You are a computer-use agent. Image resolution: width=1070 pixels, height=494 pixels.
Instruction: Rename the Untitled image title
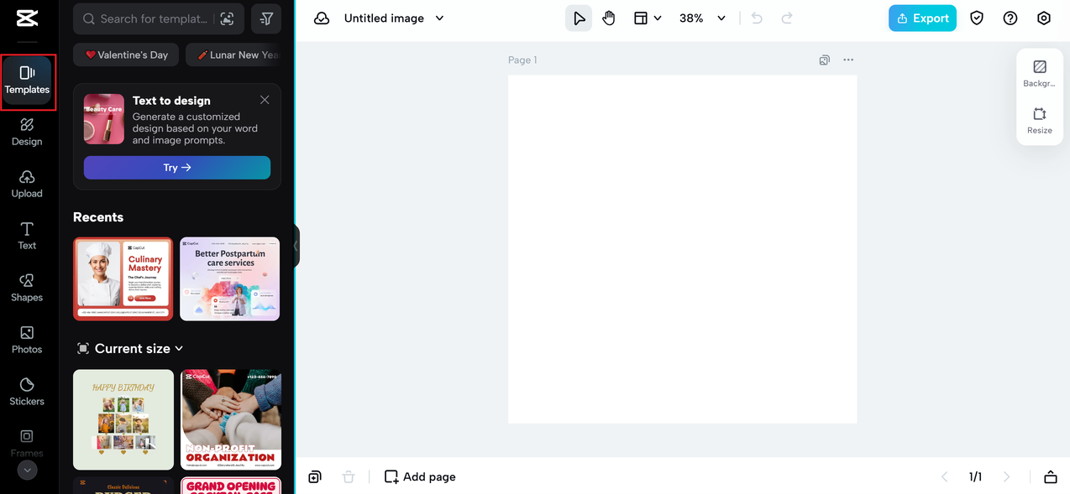(384, 18)
